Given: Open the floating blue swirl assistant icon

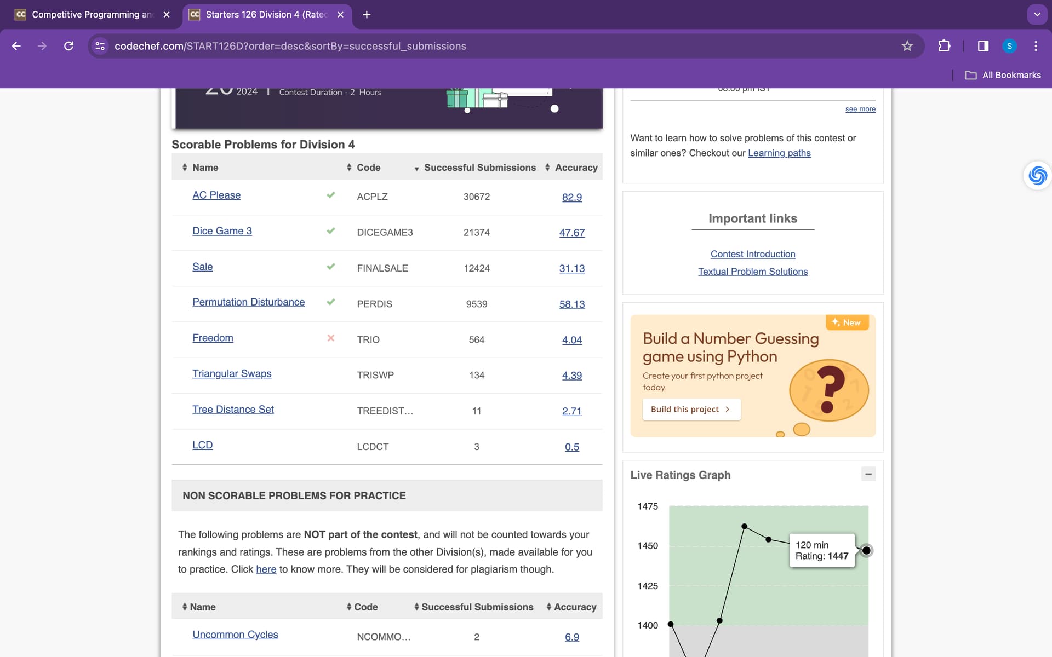Looking at the screenshot, I should tap(1037, 176).
